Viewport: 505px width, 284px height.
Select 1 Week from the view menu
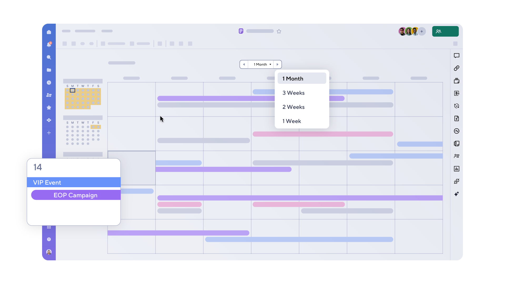(x=292, y=121)
